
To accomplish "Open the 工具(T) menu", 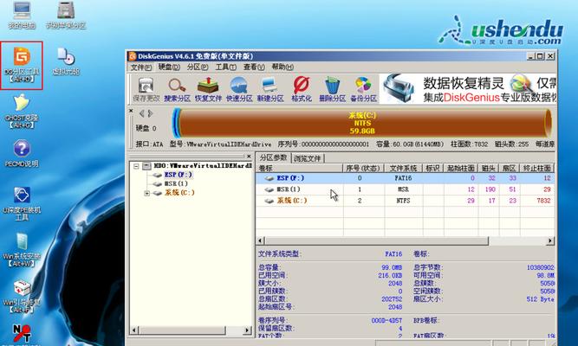I will pyautogui.click(x=225, y=67).
